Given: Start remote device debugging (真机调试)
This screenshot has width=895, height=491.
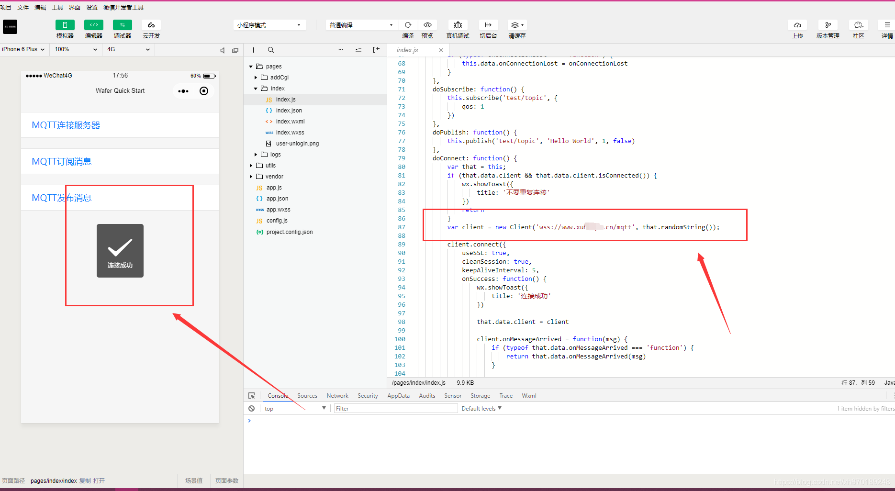Looking at the screenshot, I should [x=458, y=25].
